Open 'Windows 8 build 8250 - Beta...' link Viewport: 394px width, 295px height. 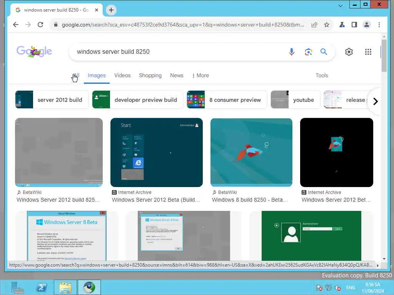(x=249, y=200)
